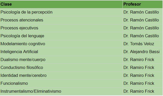Select the Conductismo filosófico cell
The width and height of the screenshot is (163, 96).
[x=61, y=67]
